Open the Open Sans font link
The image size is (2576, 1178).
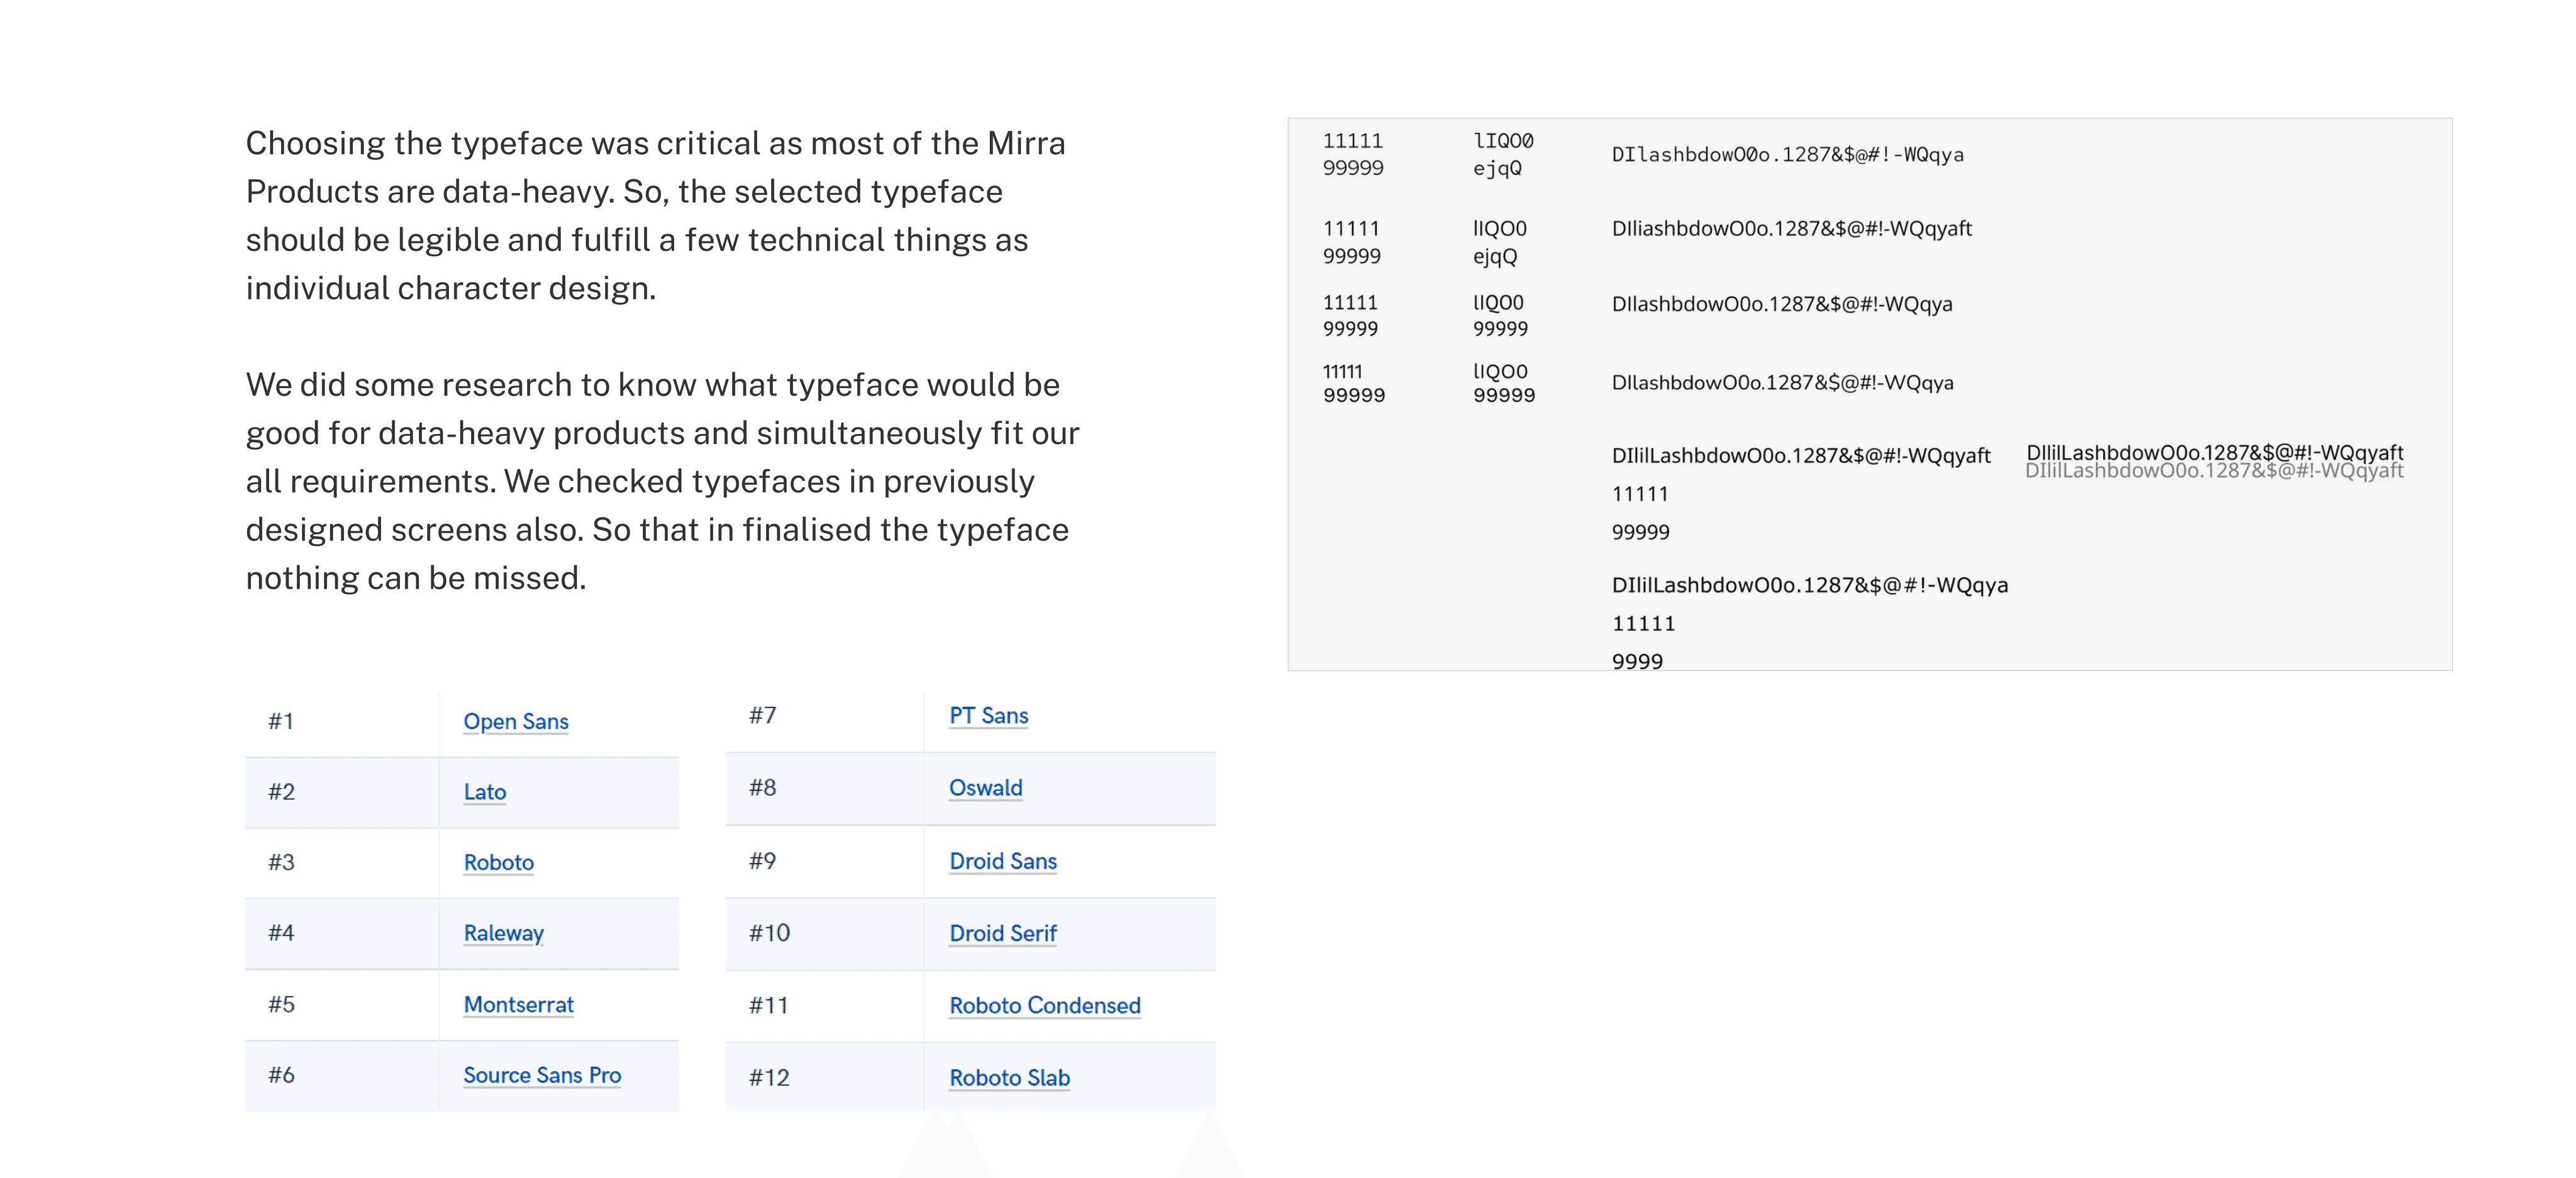516,721
